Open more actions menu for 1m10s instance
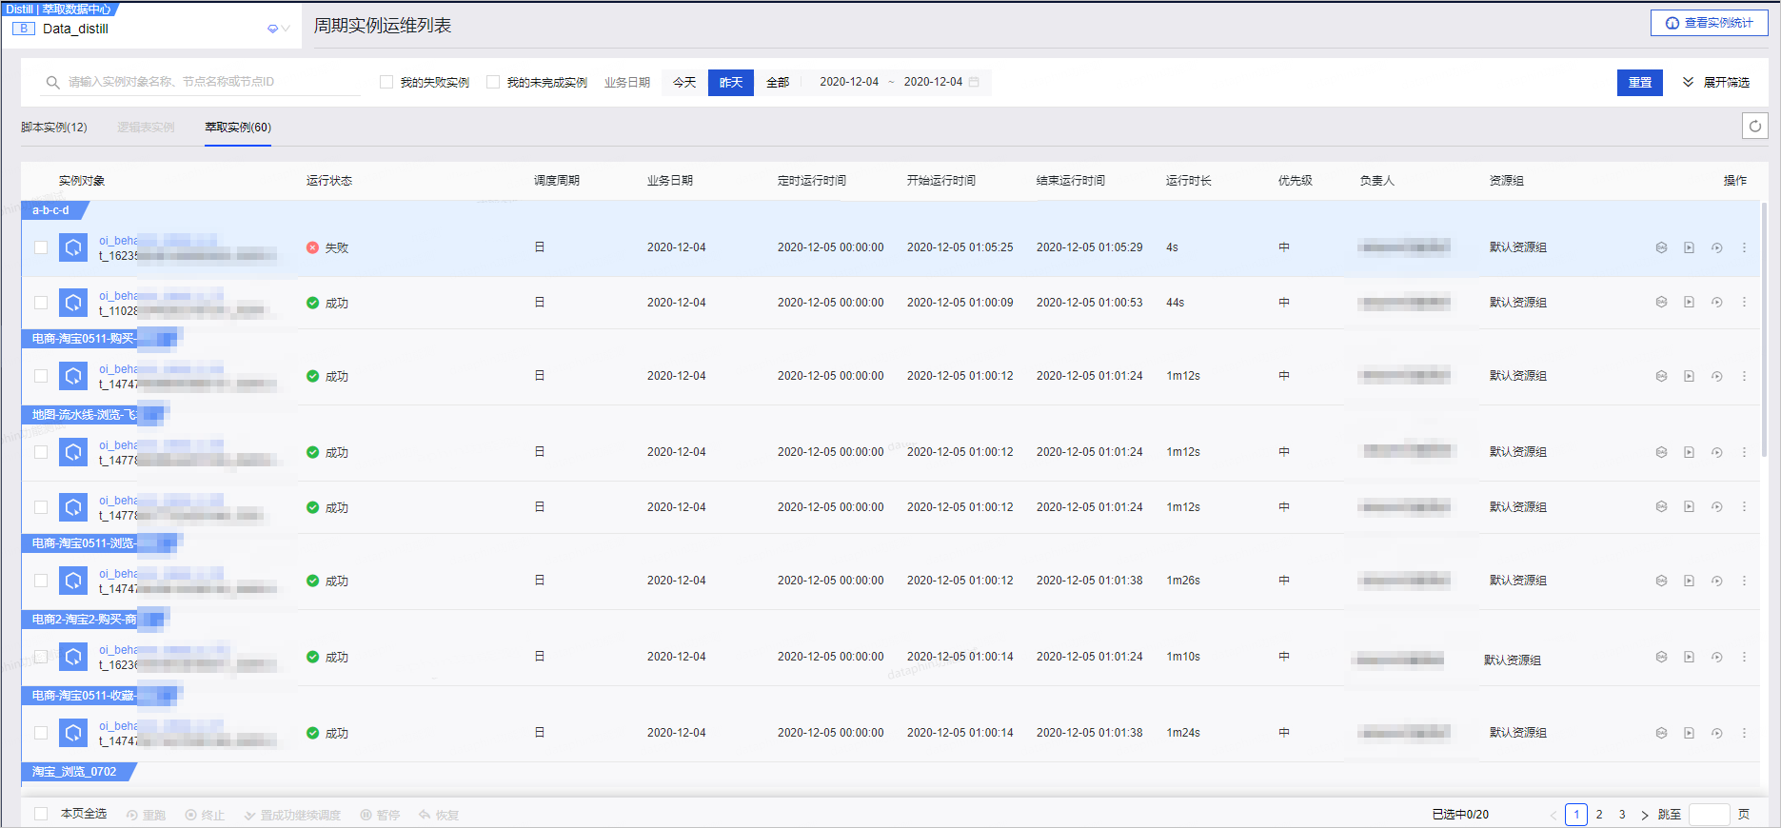 [1744, 657]
